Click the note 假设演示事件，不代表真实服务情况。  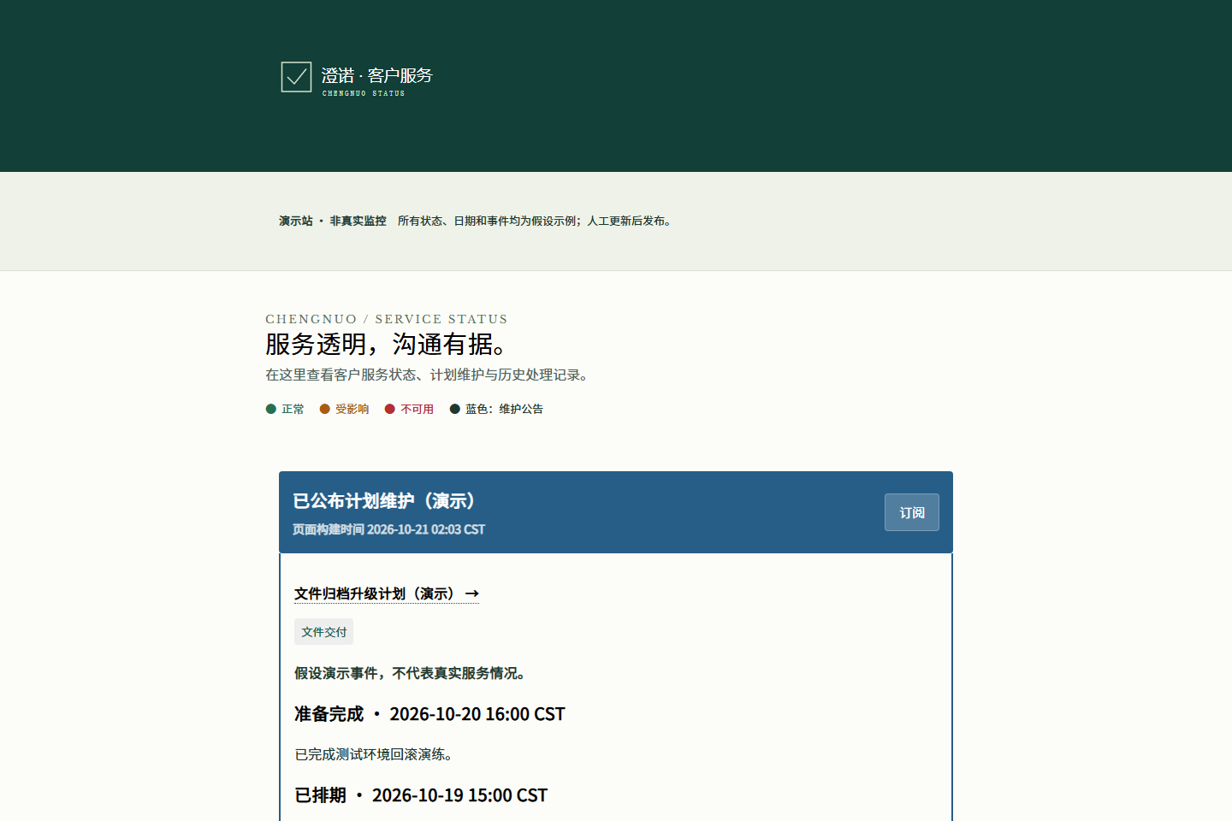tap(411, 673)
